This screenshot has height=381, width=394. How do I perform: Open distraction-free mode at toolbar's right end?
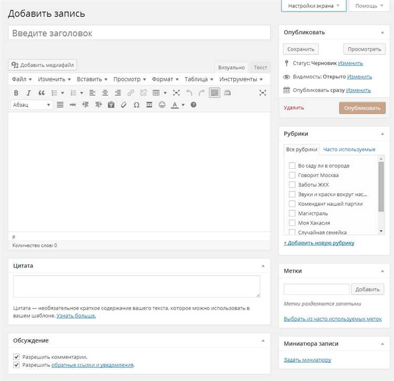point(263,93)
